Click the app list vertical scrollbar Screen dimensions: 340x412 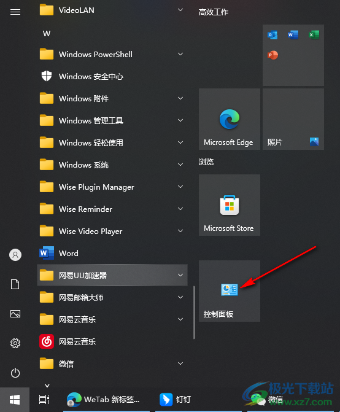coord(194,313)
